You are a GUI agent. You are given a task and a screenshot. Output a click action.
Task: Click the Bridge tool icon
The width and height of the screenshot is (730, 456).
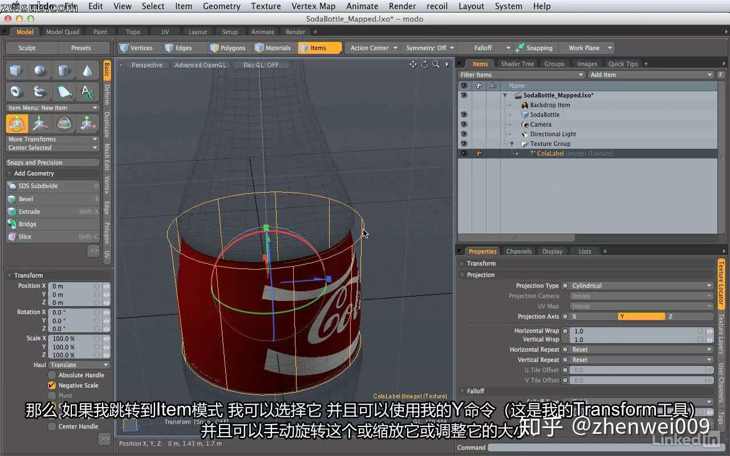pos(12,224)
